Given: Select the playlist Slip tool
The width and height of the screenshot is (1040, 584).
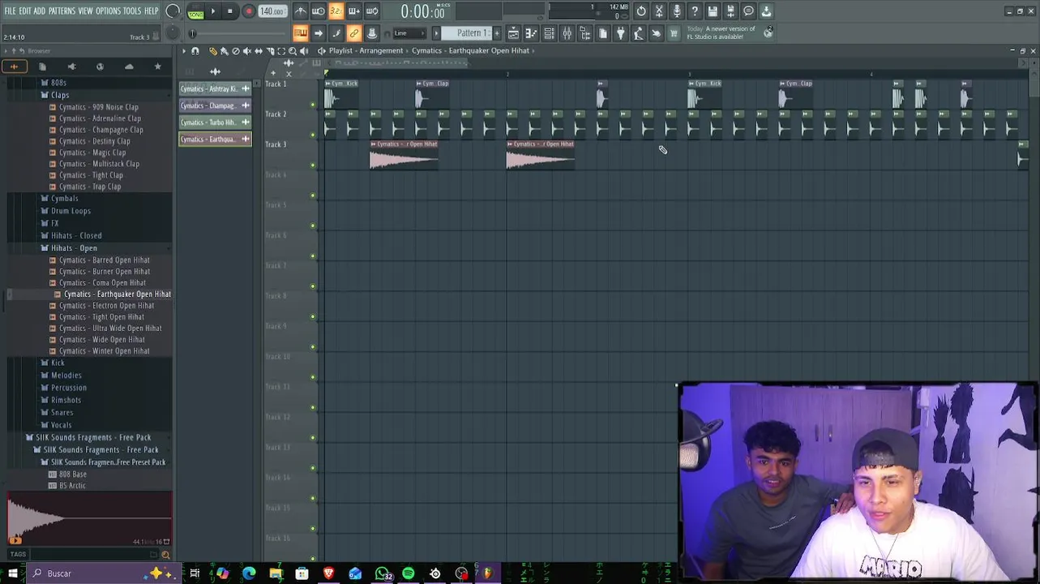Looking at the screenshot, I should tap(259, 51).
